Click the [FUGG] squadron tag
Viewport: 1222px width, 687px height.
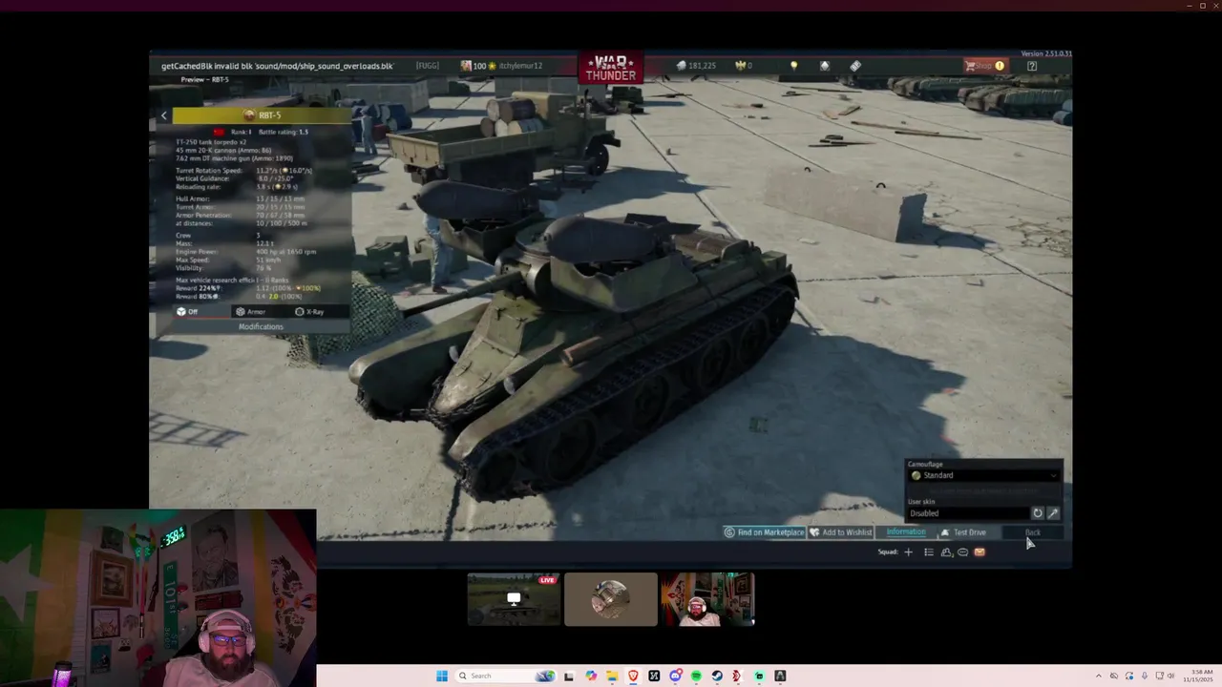[428, 66]
